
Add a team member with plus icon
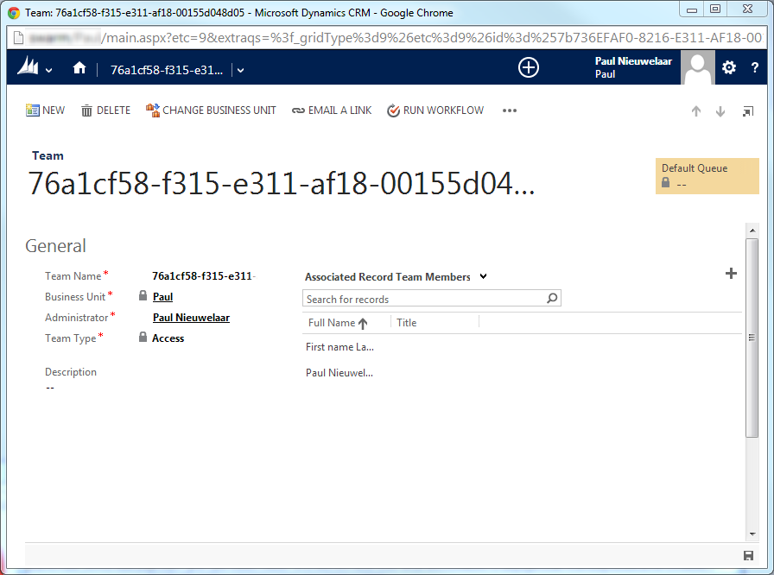(731, 274)
